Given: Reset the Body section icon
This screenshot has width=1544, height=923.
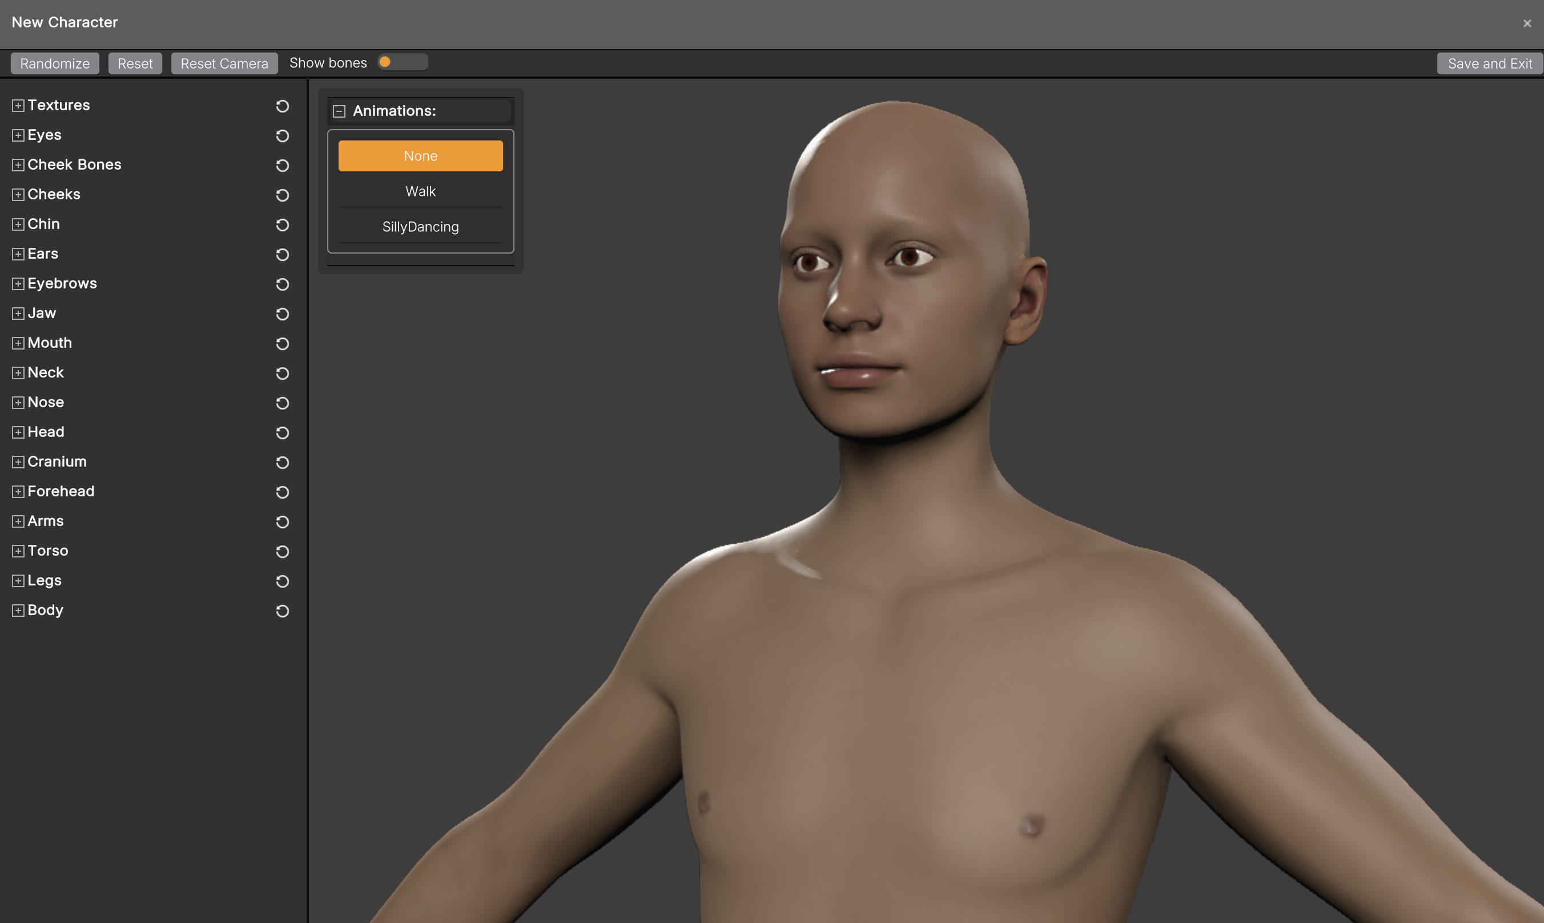Looking at the screenshot, I should point(282,611).
